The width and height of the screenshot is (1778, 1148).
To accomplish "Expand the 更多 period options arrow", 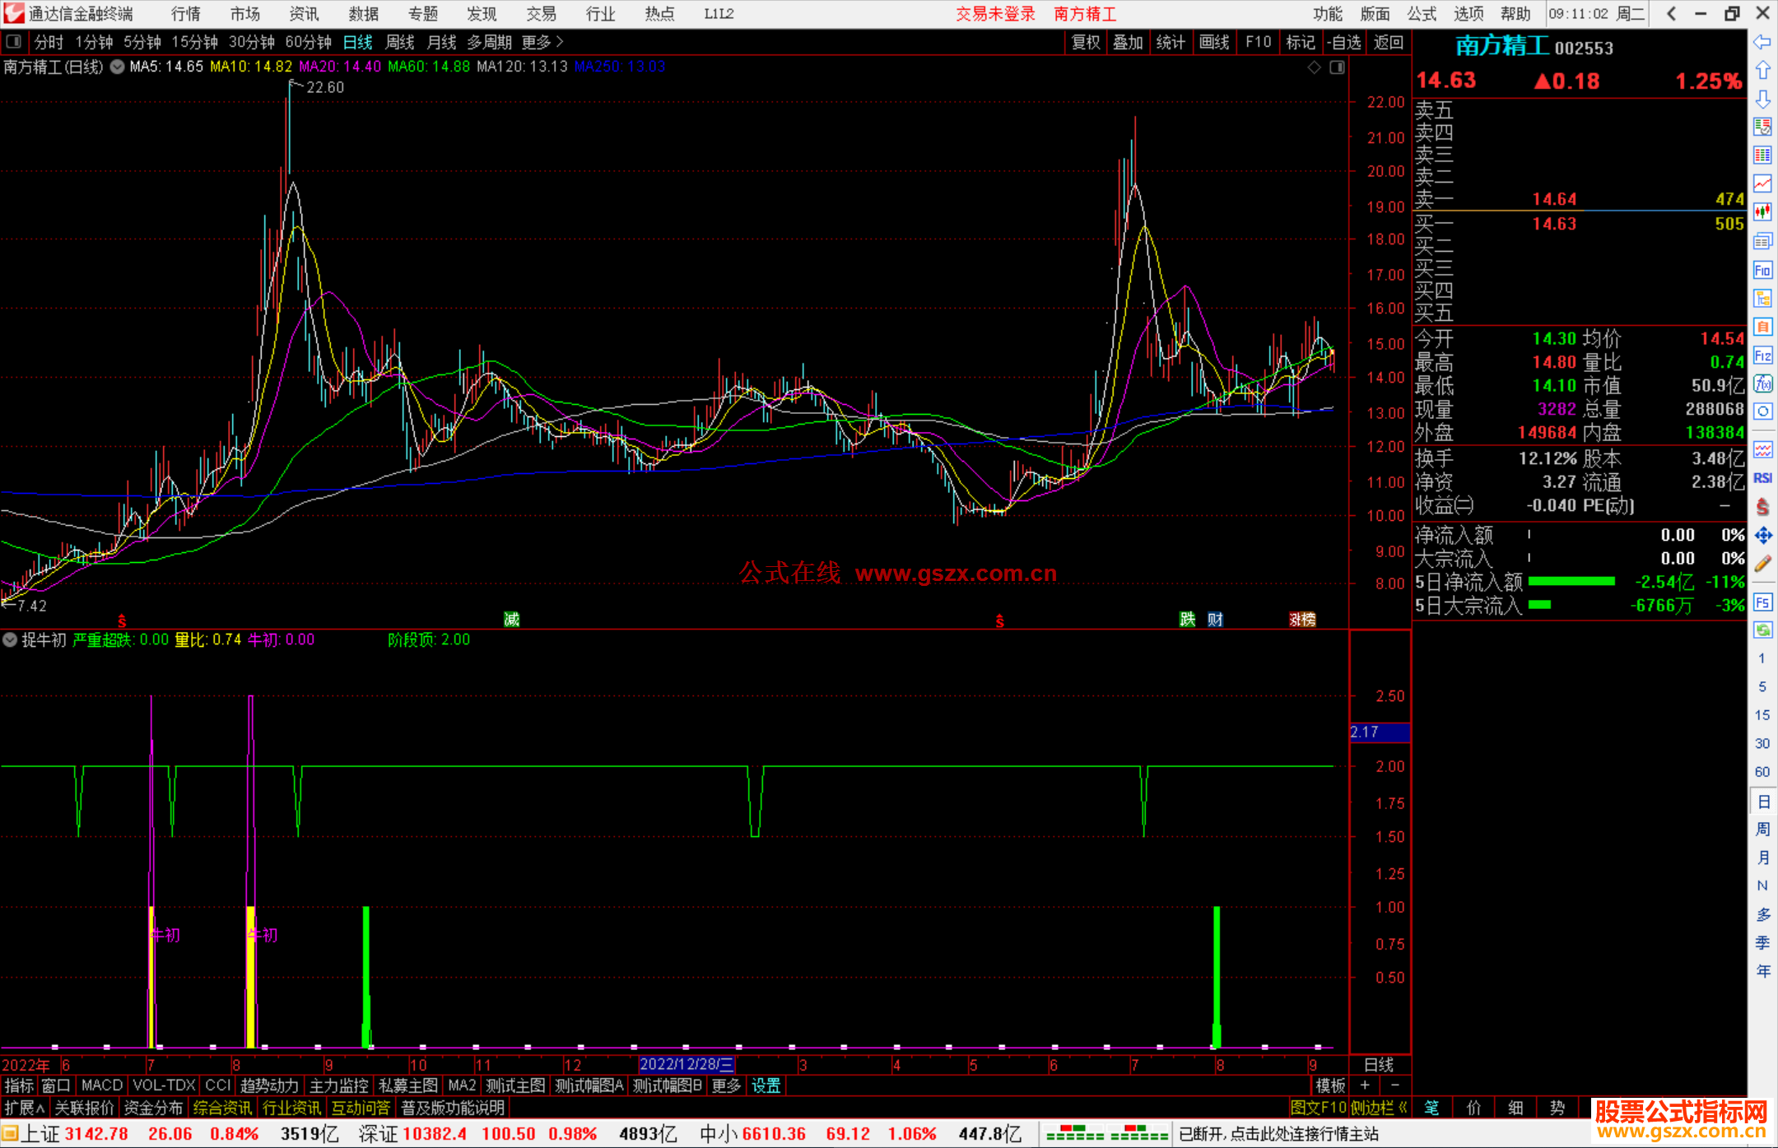I will [x=560, y=41].
